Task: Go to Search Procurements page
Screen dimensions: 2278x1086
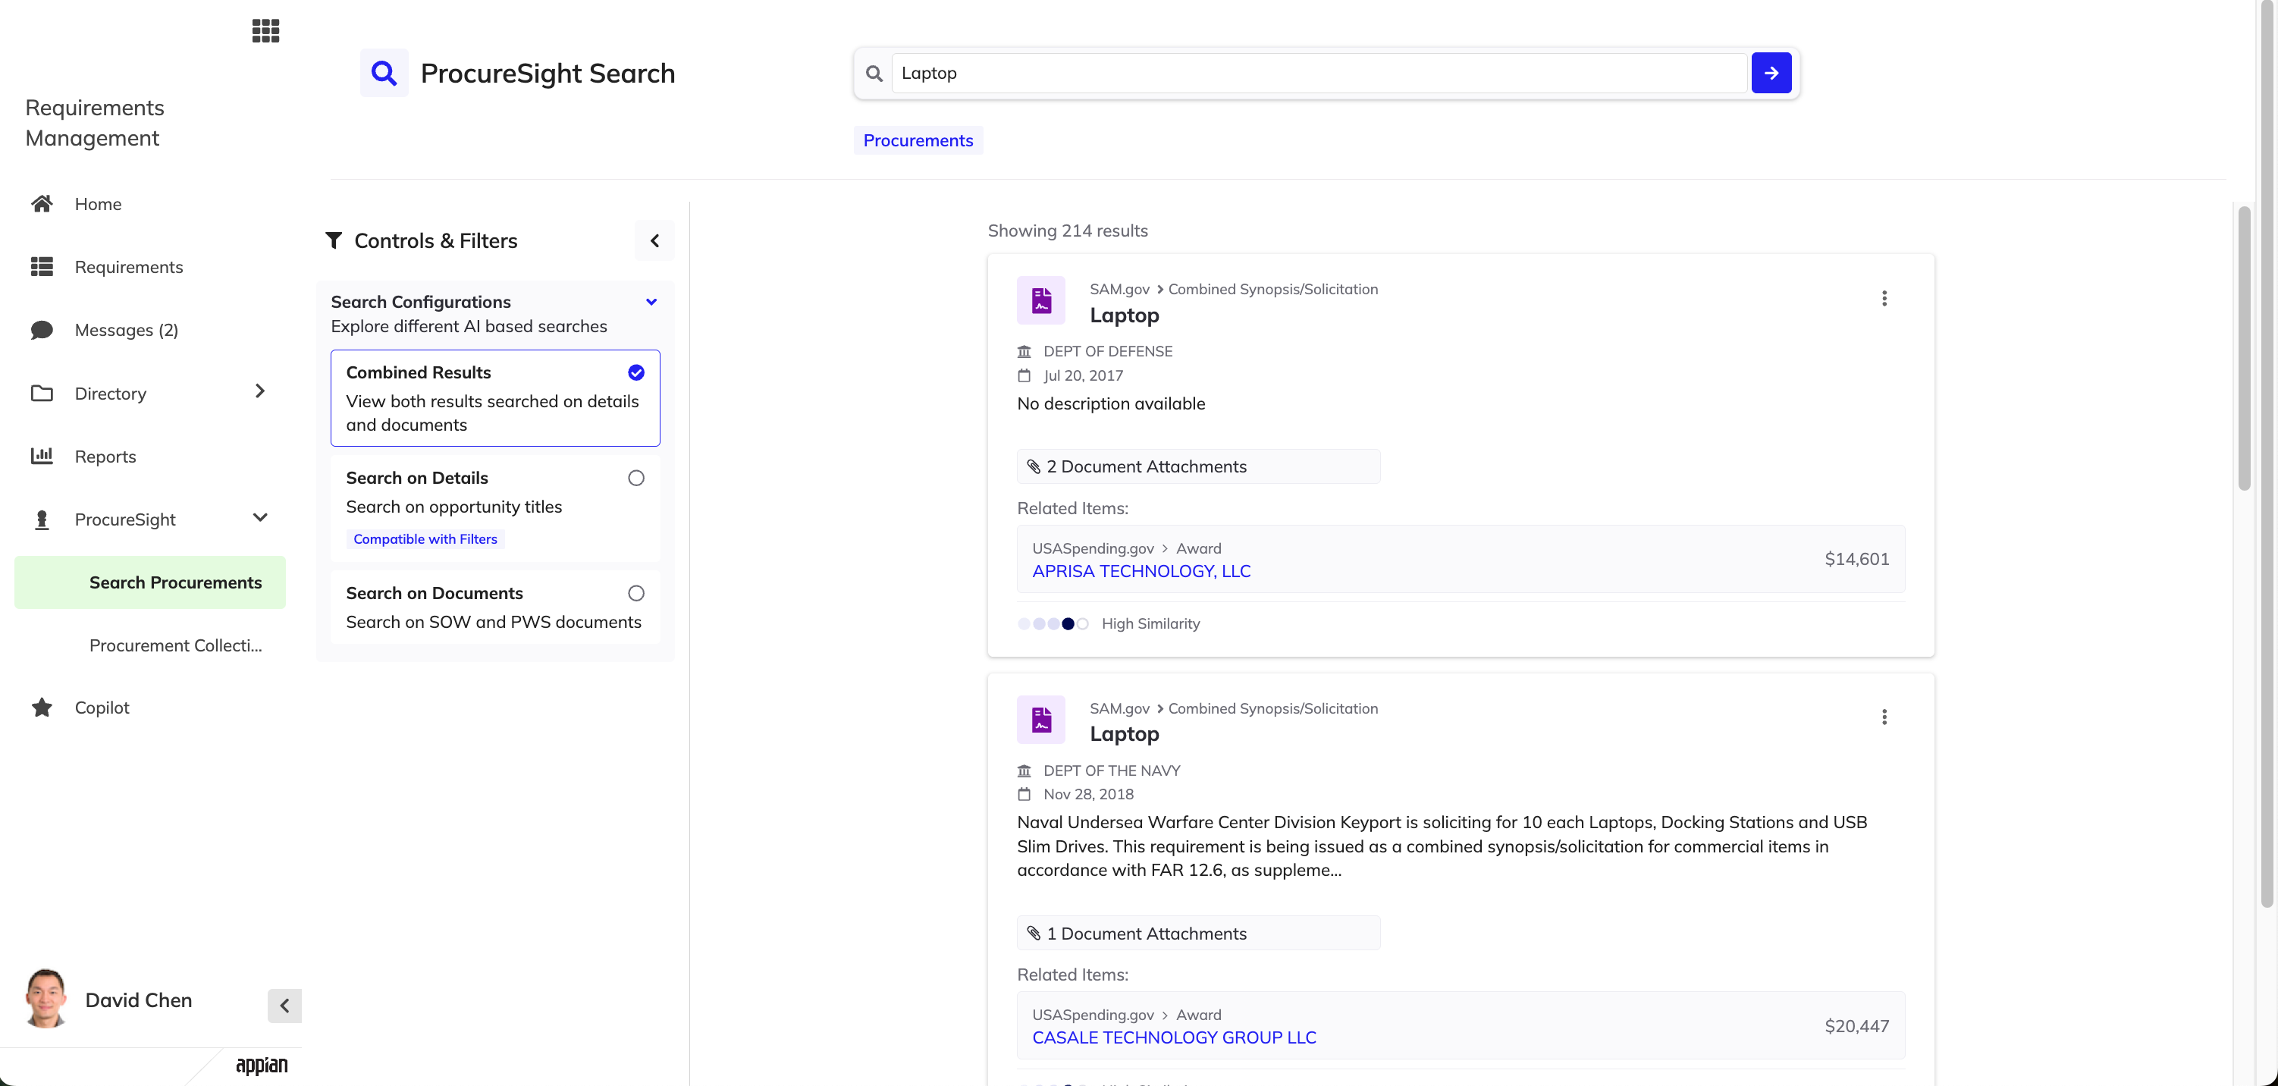Action: (x=149, y=582)
